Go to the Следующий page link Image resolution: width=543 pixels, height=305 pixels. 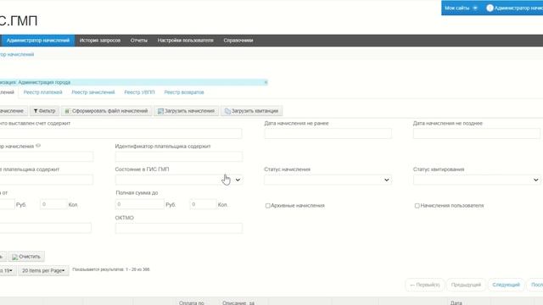[x=506, y=285]
